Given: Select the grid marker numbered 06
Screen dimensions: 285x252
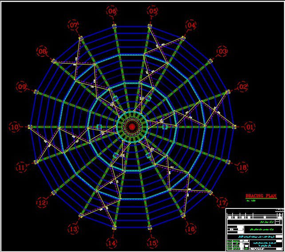Looking at the screenshot, I should click(x=112, y=11).
